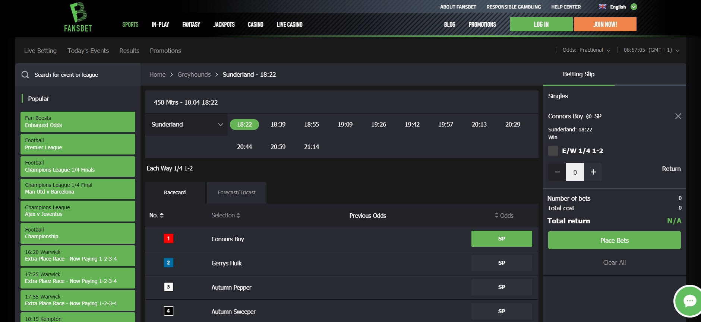This screenshot has width=701, height=322.
Task: Open the Sports menu
Action: point(130,25)
